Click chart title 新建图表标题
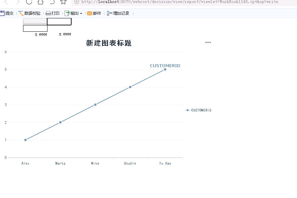The height and width of the screenshot is (198, 297). 109,43
